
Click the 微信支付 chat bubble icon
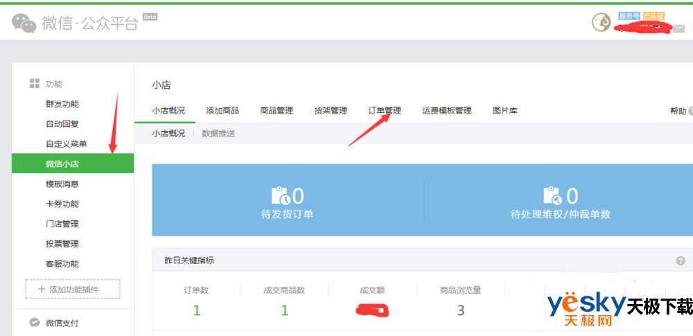[x=35, y=323]
